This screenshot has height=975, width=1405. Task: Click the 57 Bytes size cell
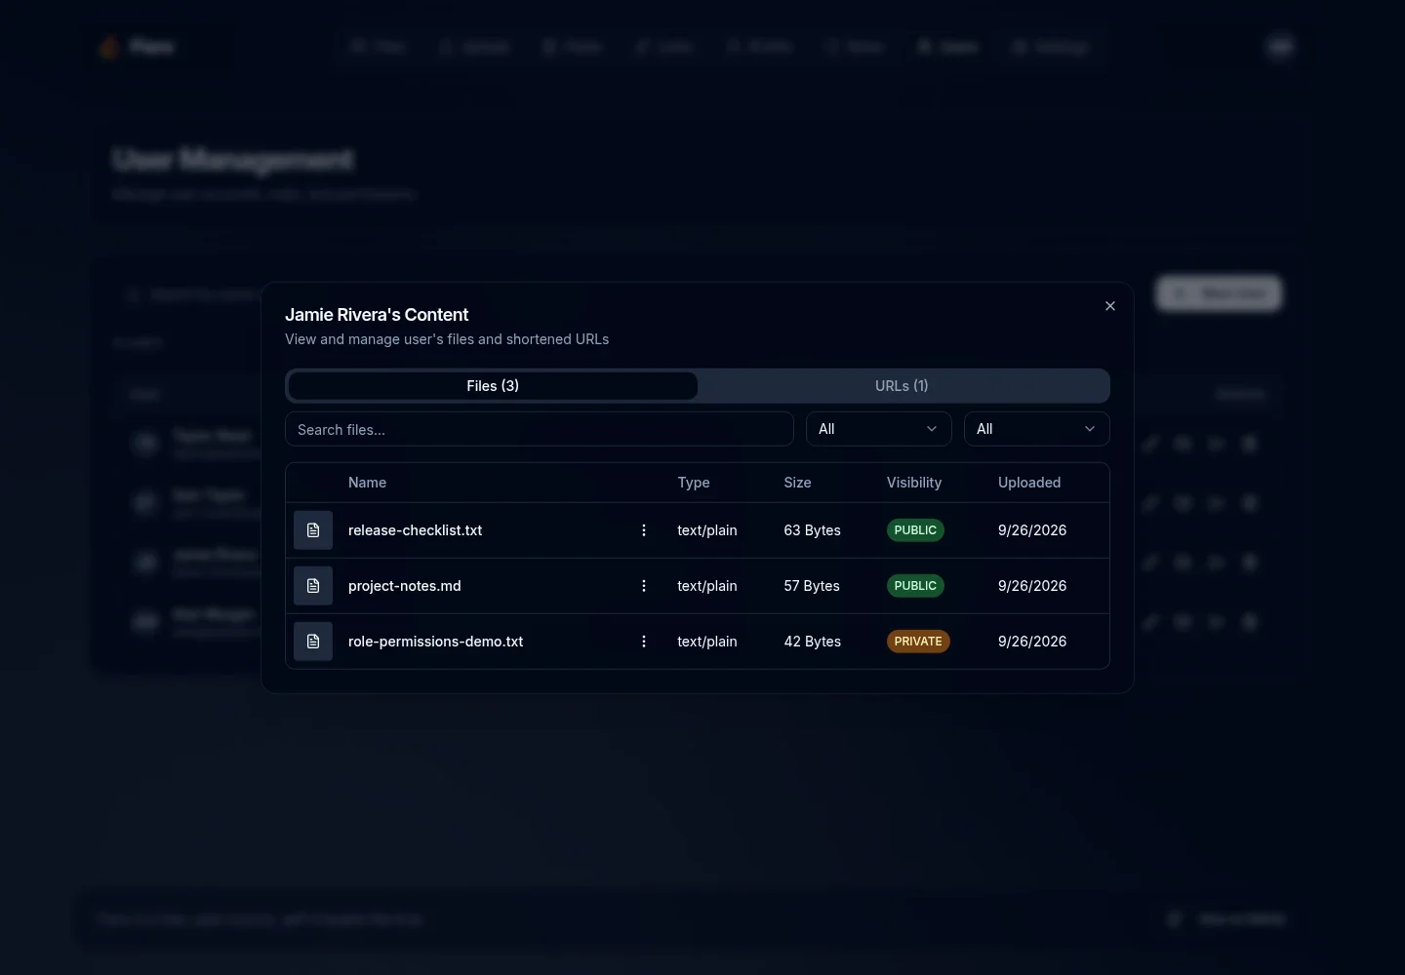(812, 586)
